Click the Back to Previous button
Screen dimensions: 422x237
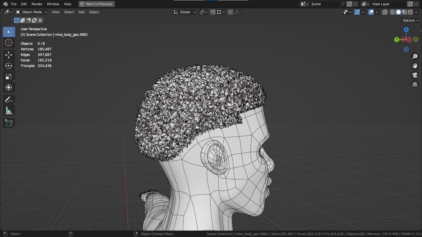coord(97,4)
